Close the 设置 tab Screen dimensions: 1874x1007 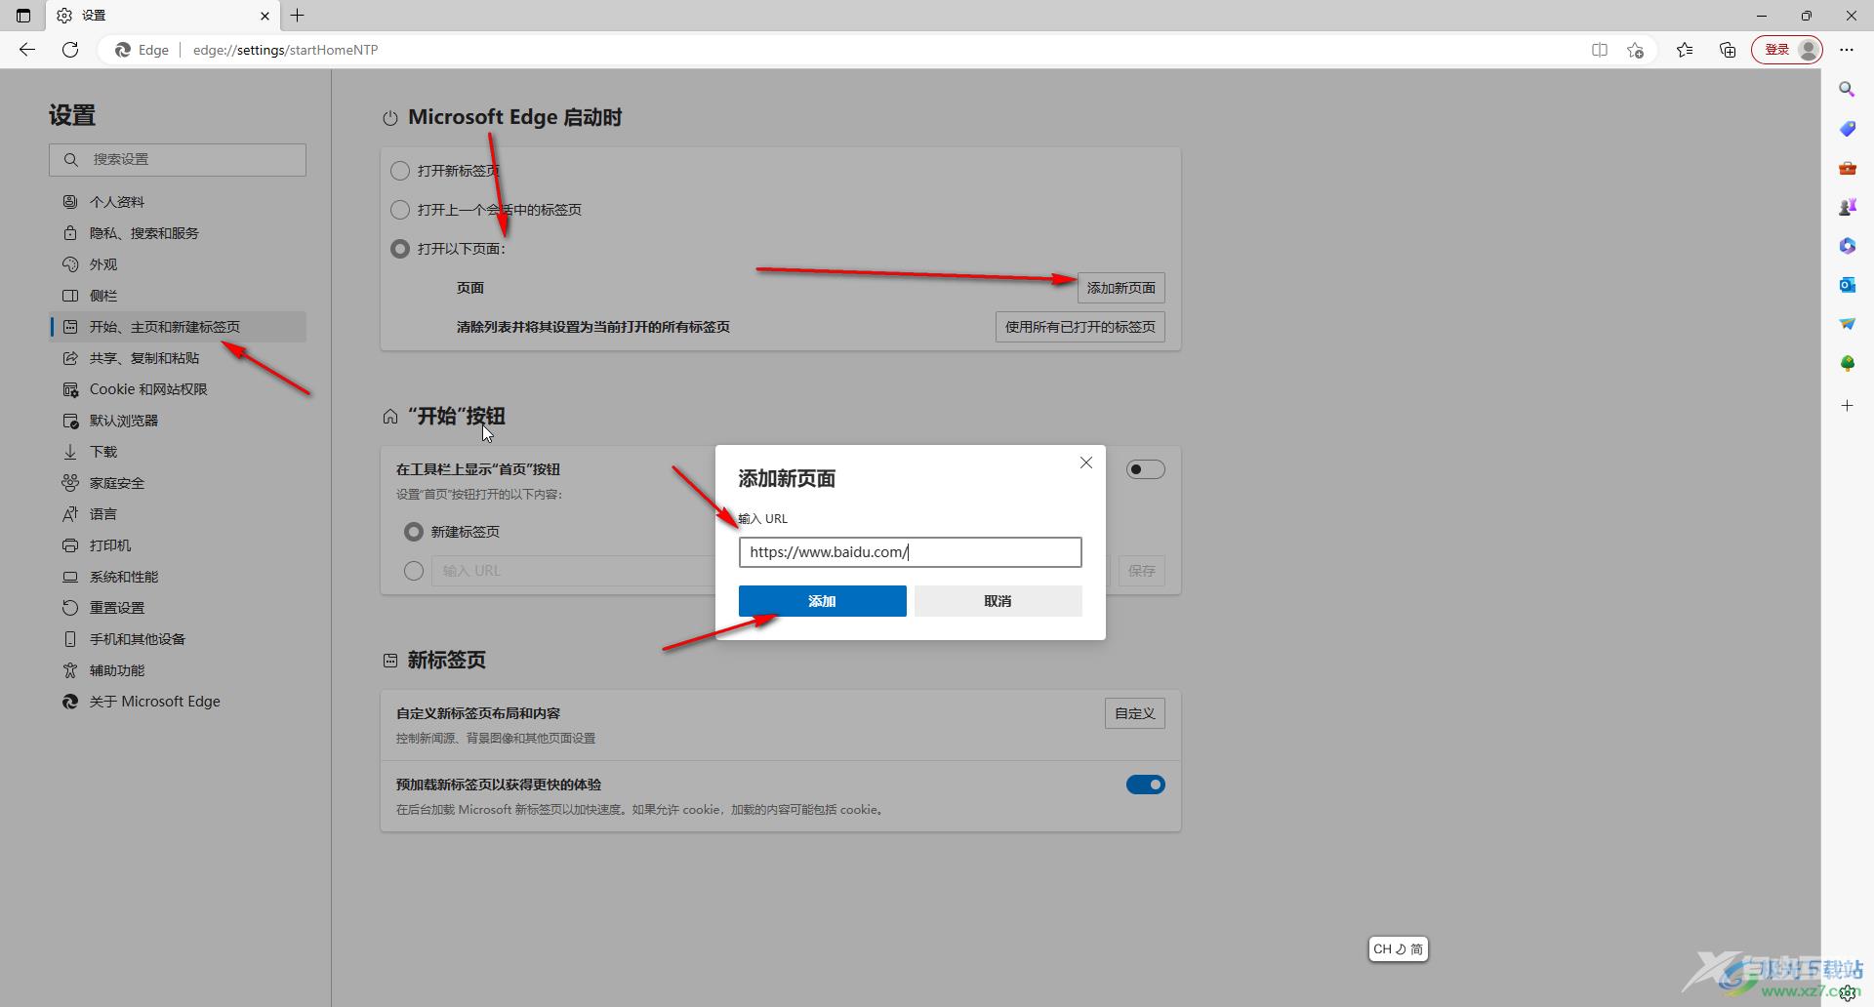(265, 16)
